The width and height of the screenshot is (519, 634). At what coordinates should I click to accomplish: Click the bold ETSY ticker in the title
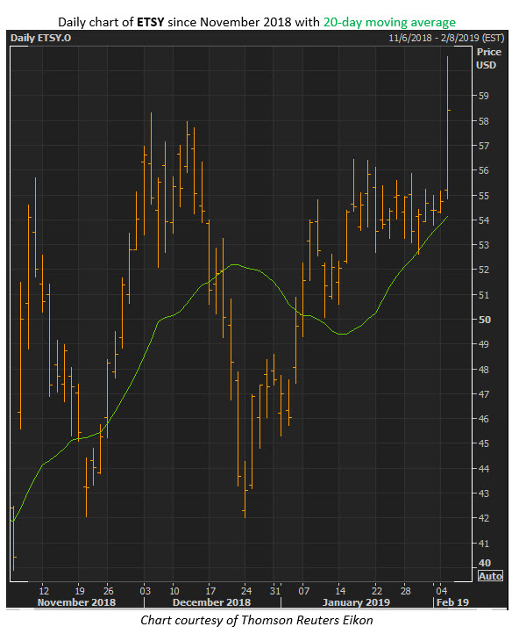[151, 22]
